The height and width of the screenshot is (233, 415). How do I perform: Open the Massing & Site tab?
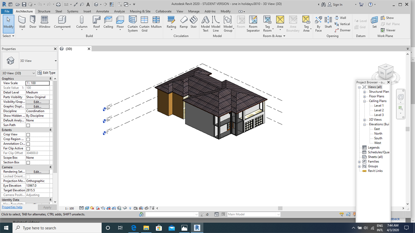[140, 11]
